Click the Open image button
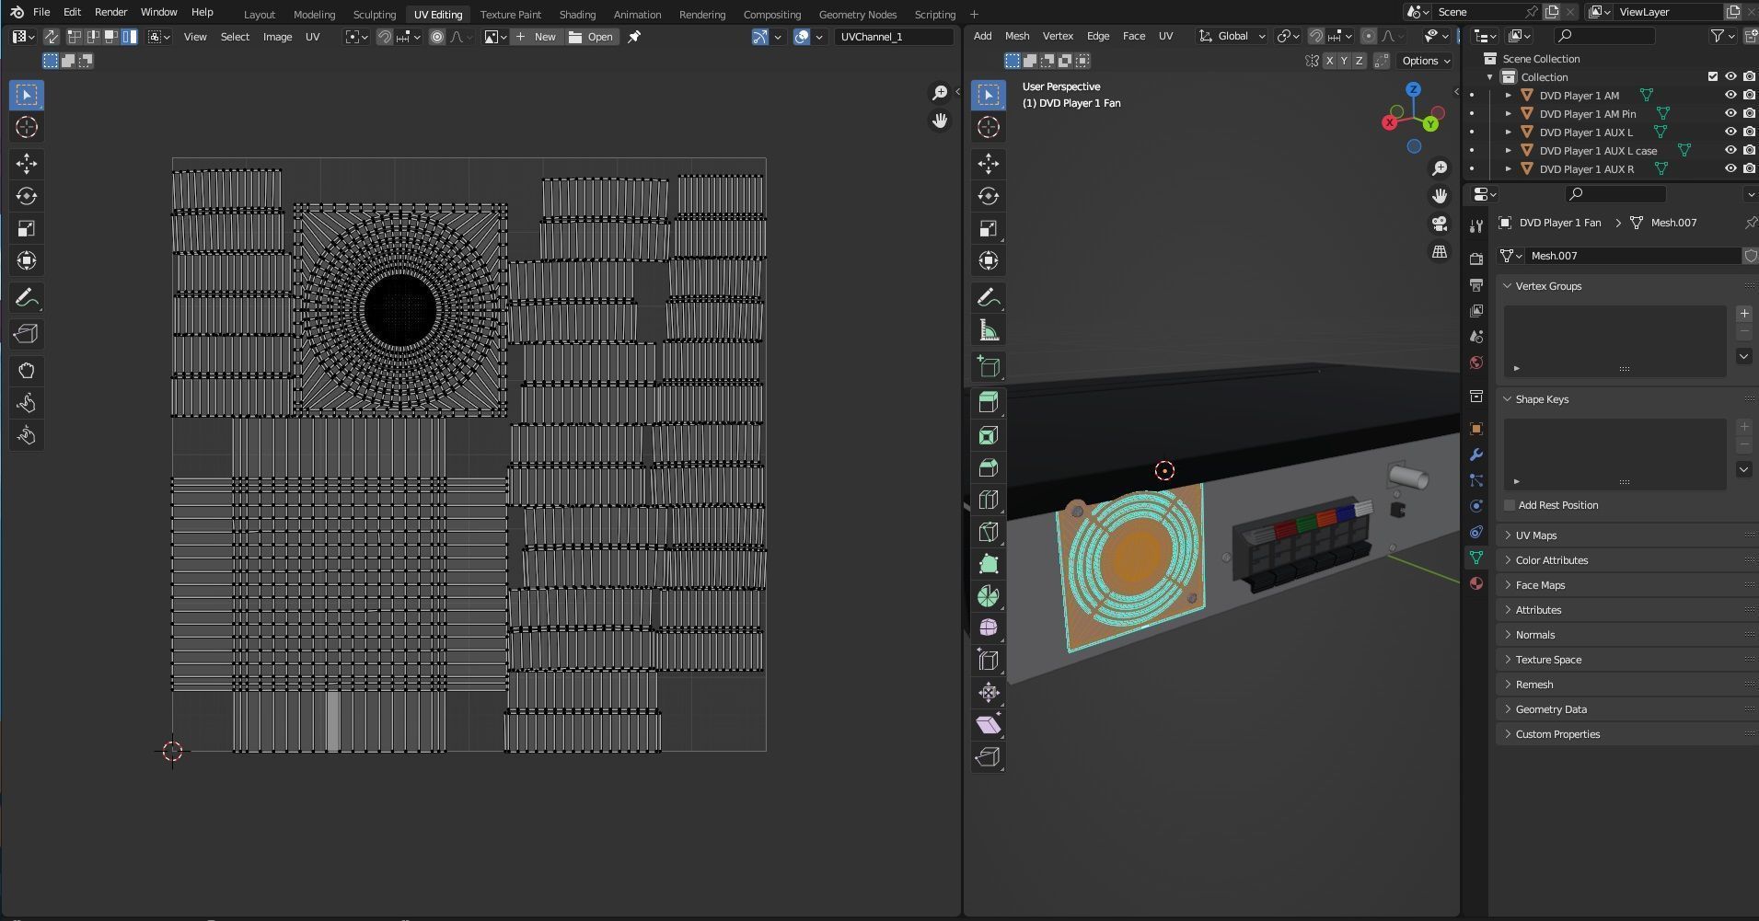 tap(591, 37)
